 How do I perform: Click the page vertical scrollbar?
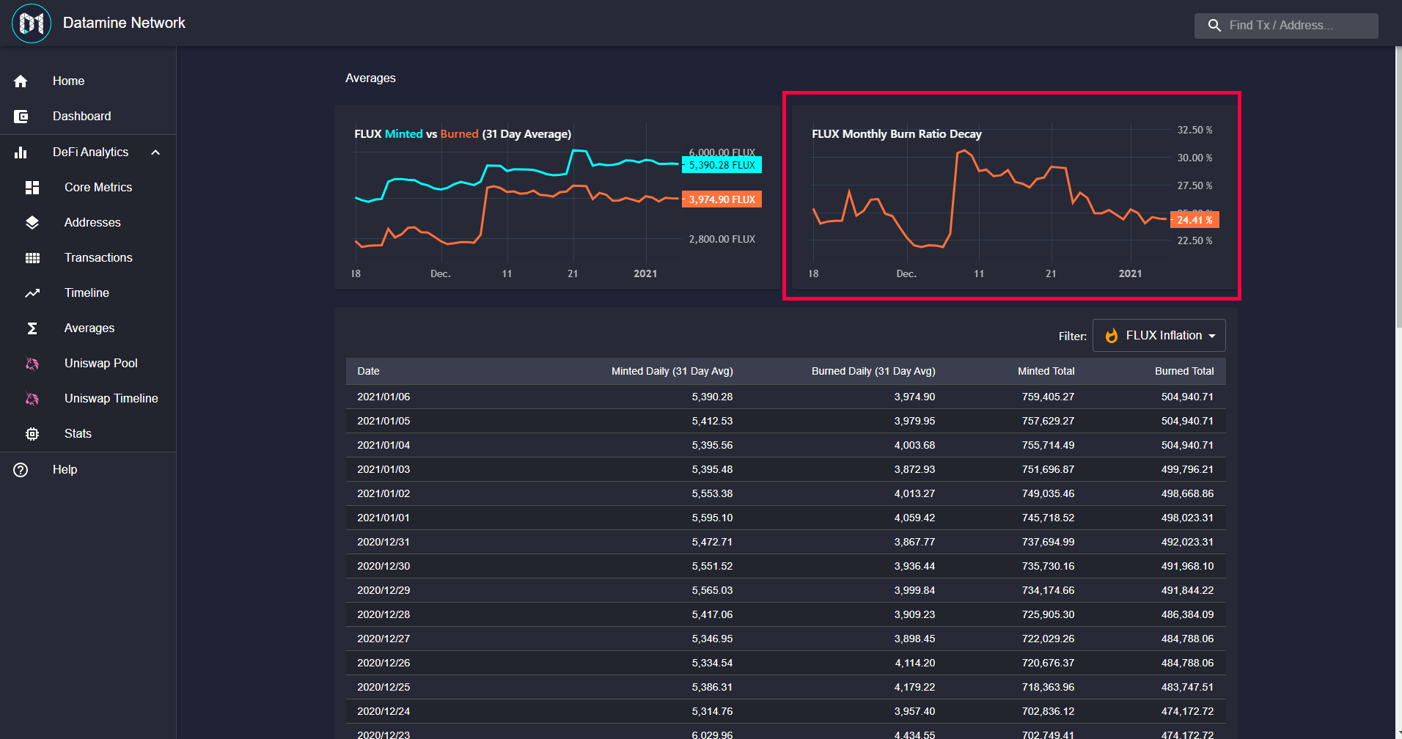coord(1398,187)
